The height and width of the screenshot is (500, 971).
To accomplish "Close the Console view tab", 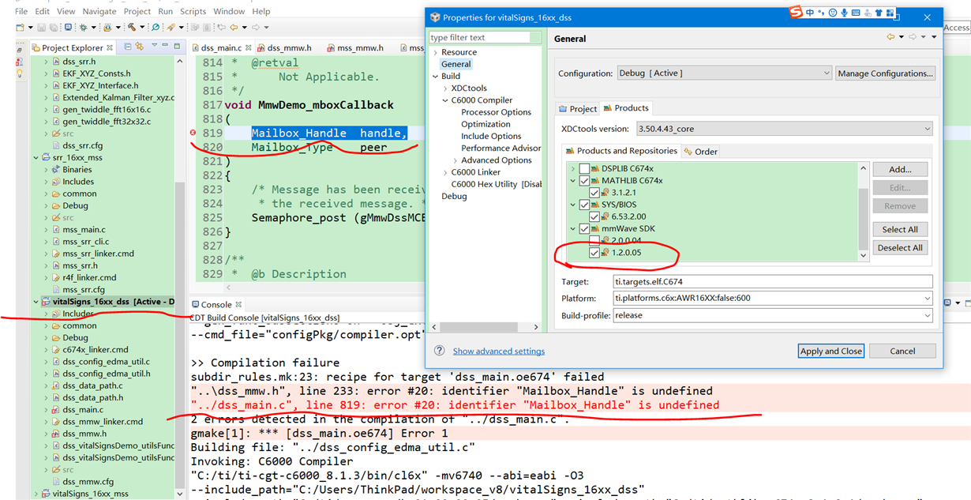I will tap(238, 304).
